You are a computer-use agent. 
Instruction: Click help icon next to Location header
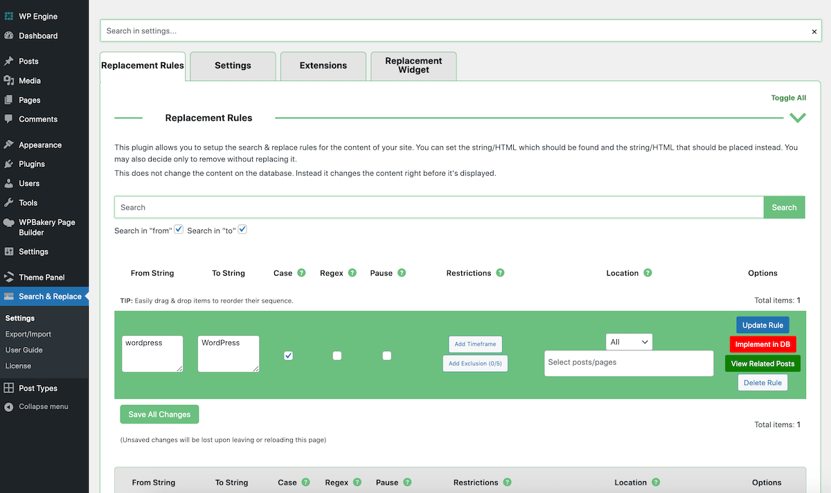647,273
